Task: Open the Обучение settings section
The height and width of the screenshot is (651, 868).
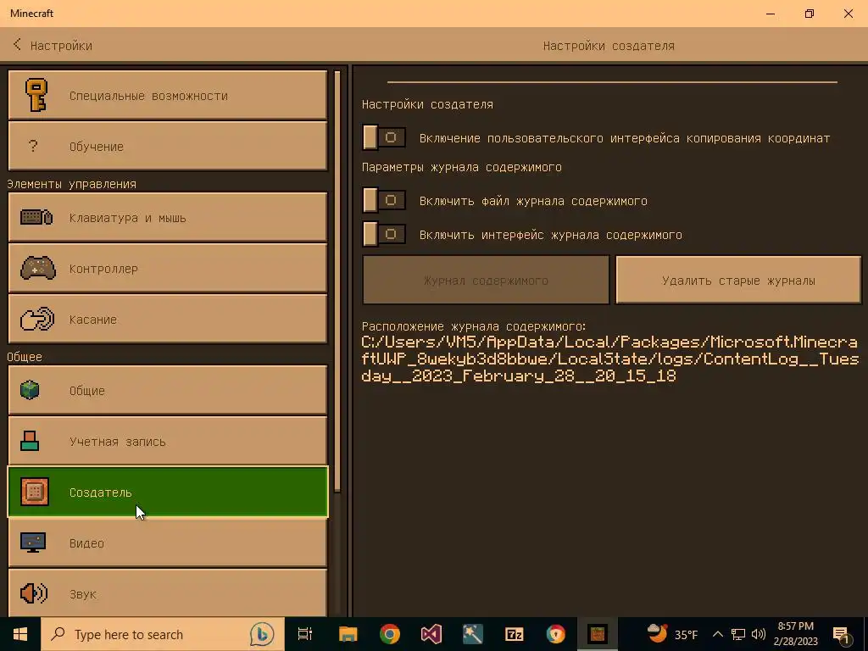Action: (168, 146)
